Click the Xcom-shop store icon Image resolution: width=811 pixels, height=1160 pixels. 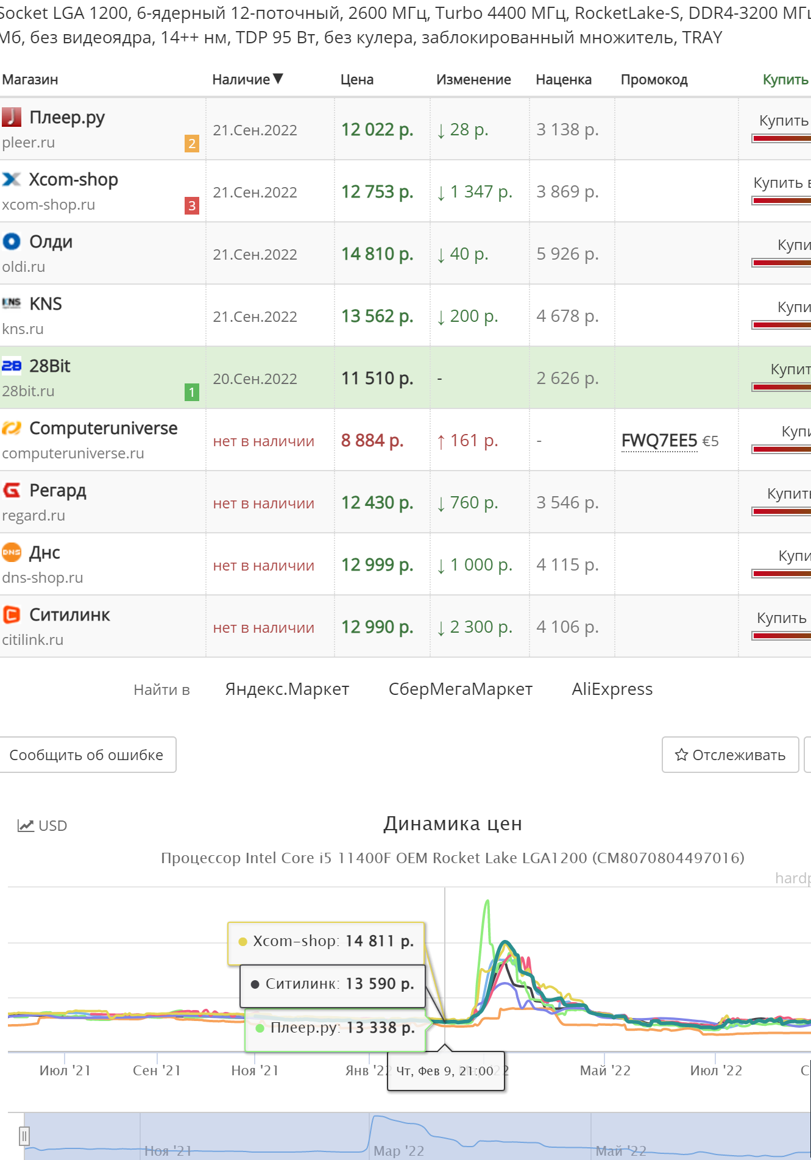tap(12, 178)
